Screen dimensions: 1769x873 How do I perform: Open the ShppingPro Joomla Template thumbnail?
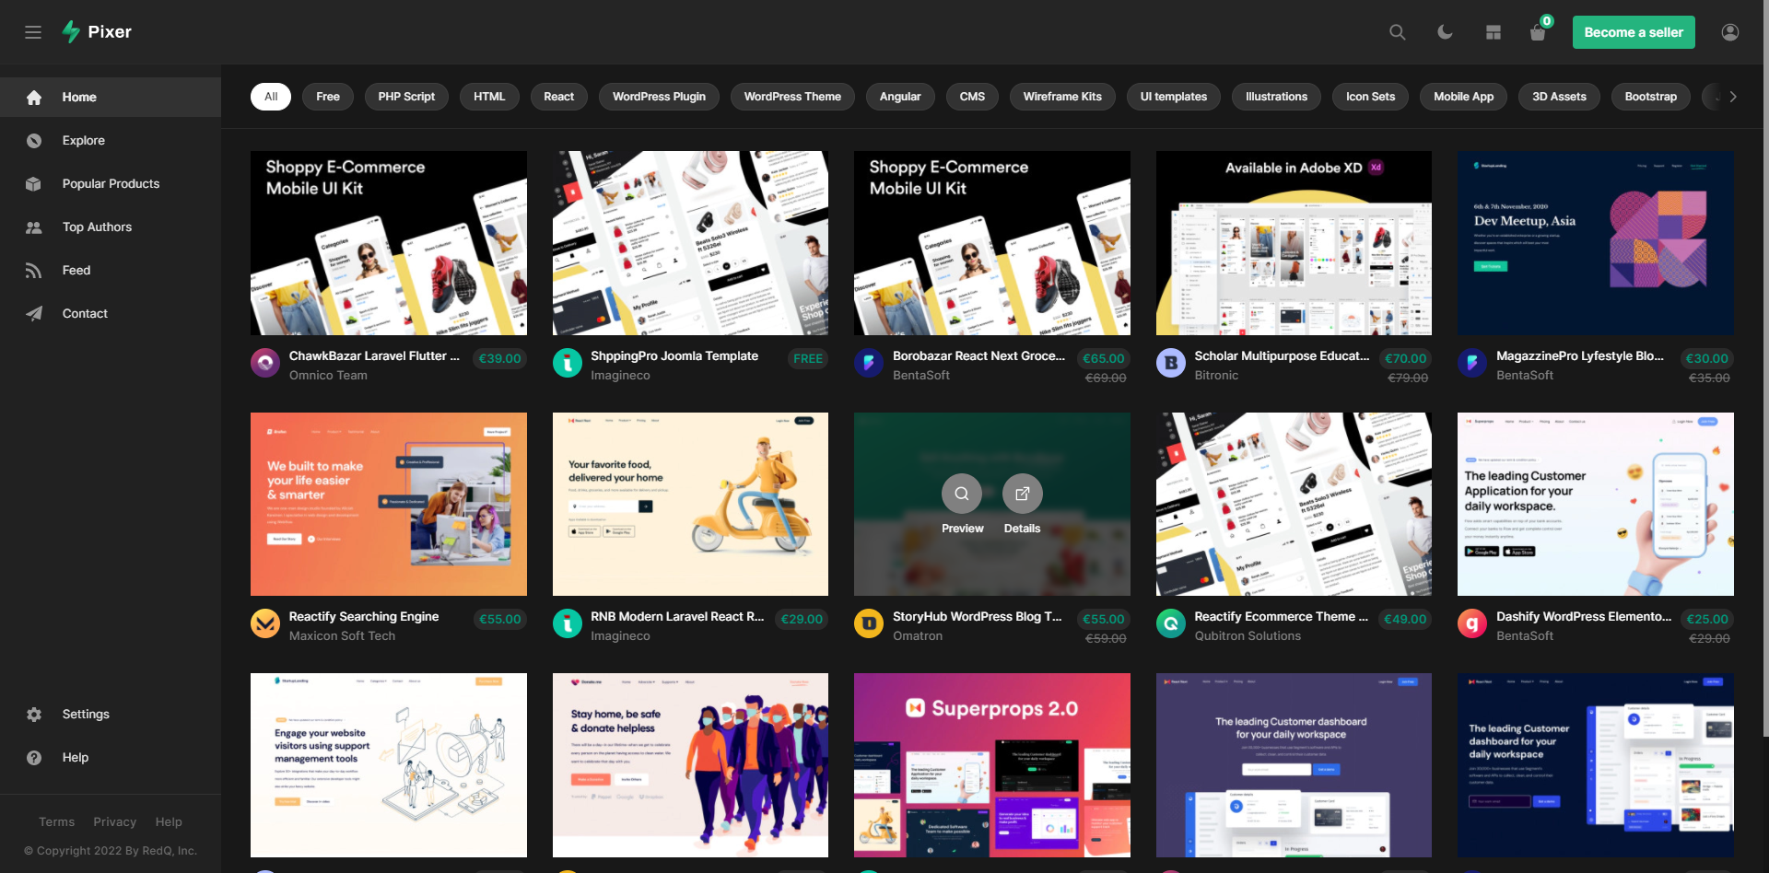690,243
